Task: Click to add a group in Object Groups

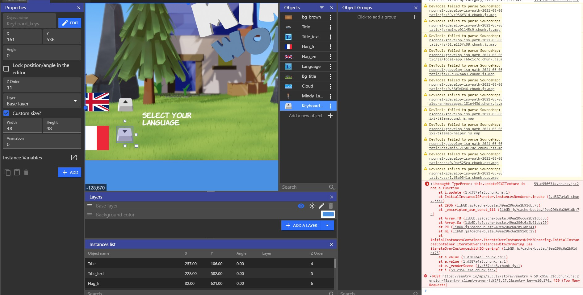Action: click(x=376, y=17)
